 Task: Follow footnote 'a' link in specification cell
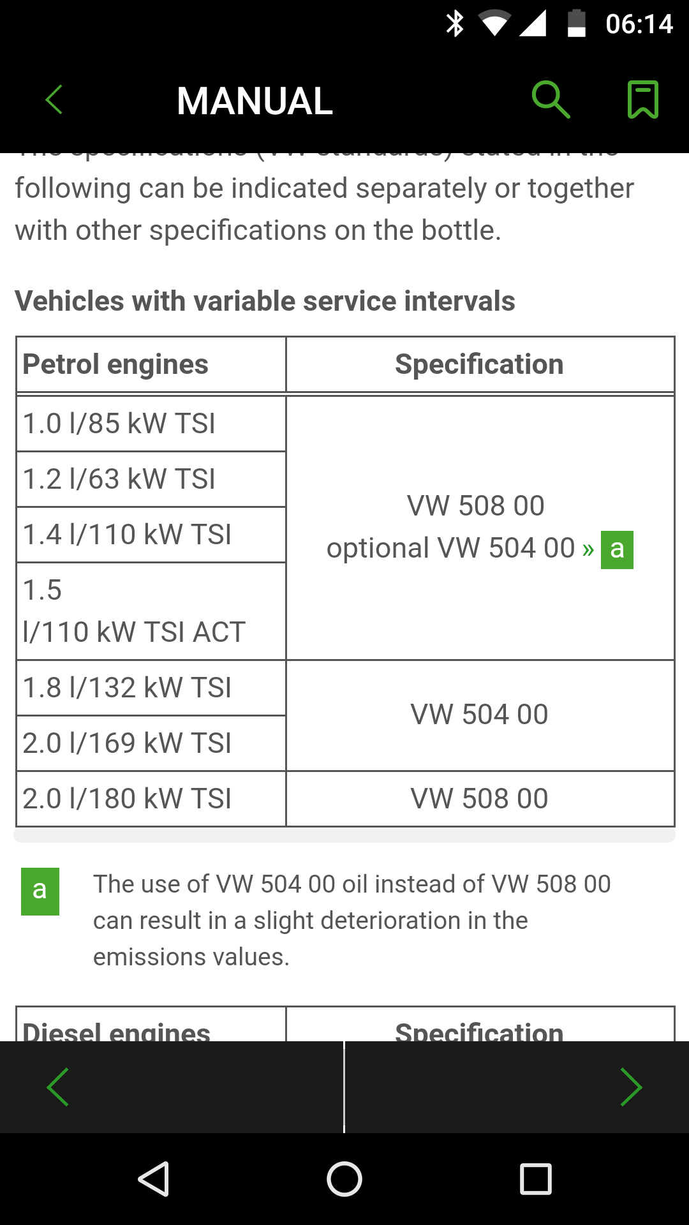(617, 549)
